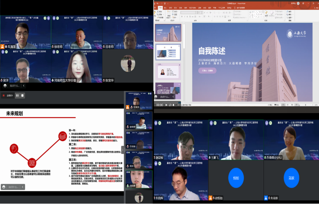Click the emoji icon under the top-left video grid
This screenshot has width=319, height=204.
[x=5, y=85]
